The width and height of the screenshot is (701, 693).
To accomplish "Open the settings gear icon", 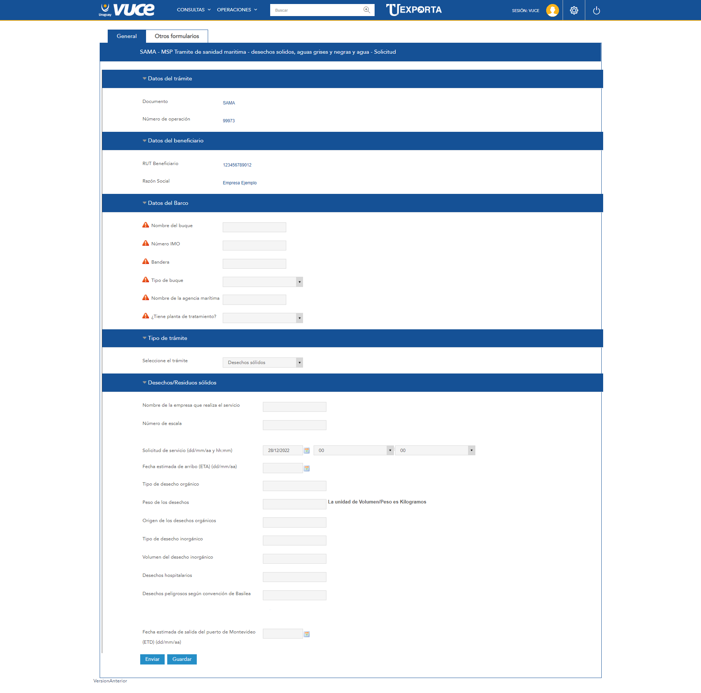I will click(574, 10).
